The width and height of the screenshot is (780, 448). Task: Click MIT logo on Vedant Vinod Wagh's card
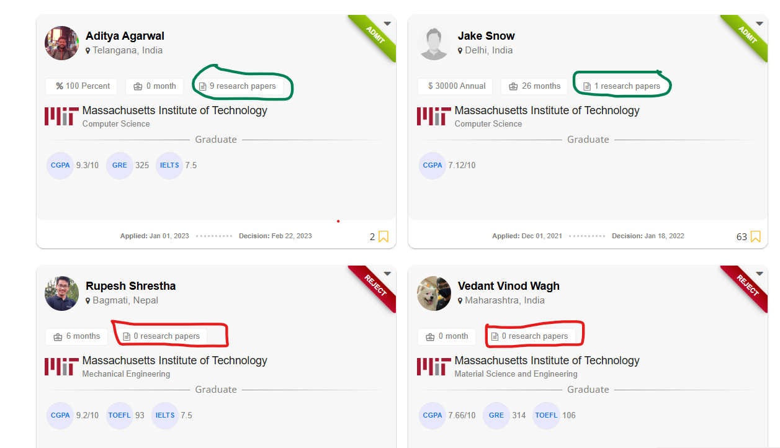click(x=434, y=366)
